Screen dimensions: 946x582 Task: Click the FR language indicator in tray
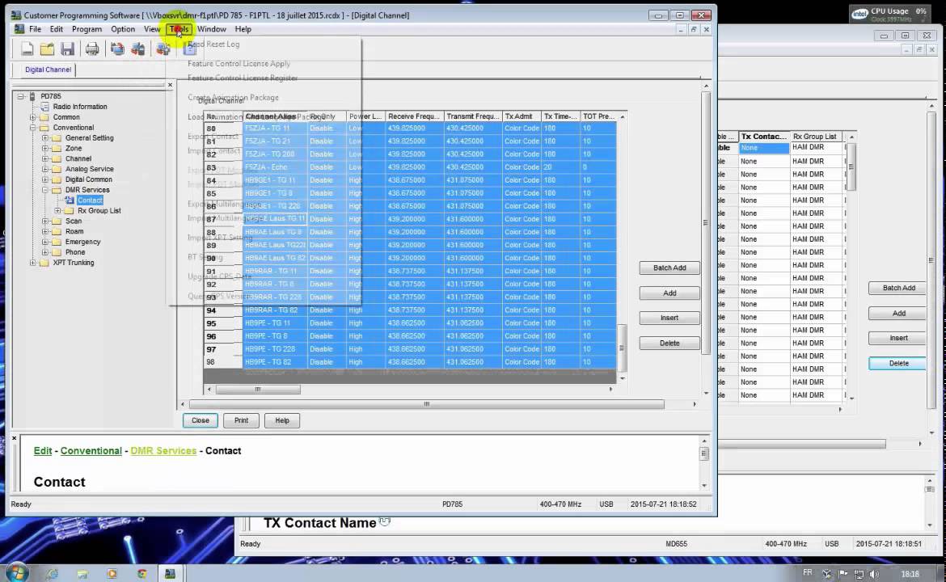[x=807, y=572]
